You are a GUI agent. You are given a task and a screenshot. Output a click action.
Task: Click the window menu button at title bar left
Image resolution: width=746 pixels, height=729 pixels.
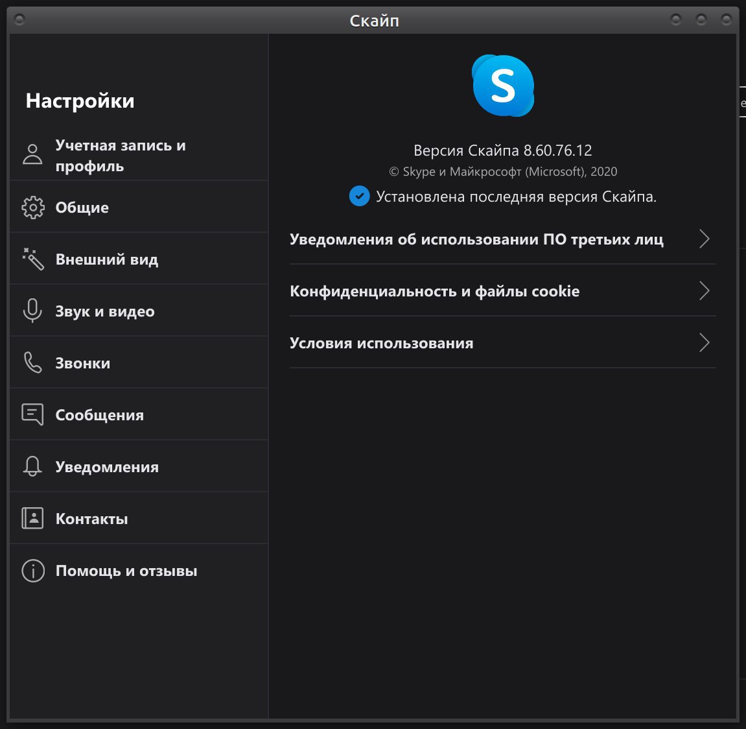(19, 19)
